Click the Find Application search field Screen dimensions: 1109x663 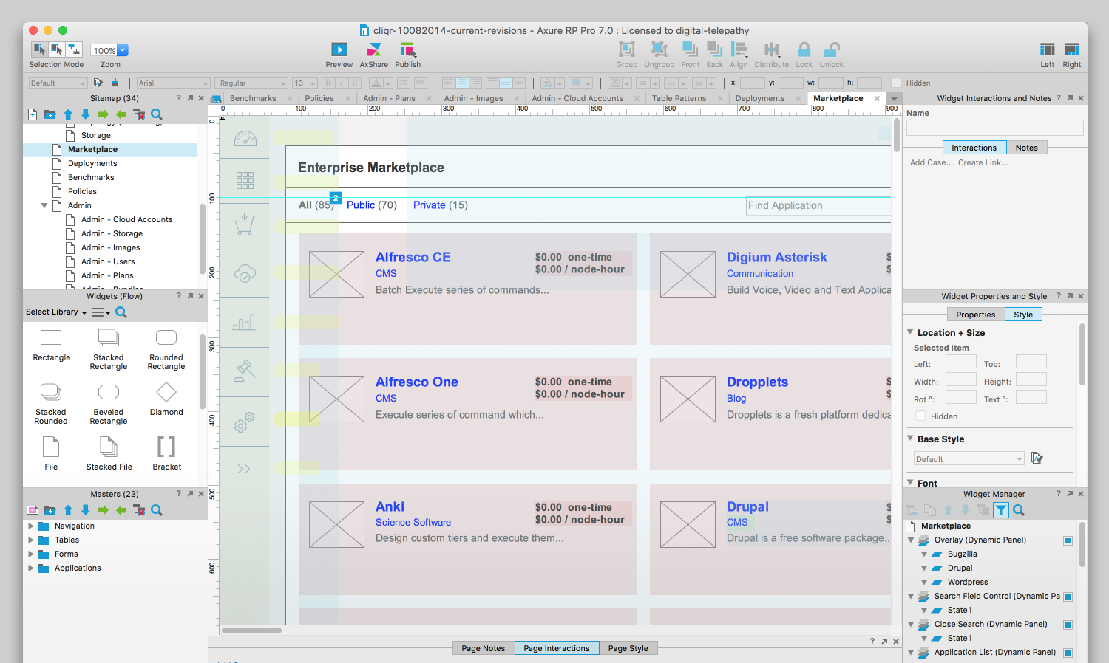click(818, 205)
